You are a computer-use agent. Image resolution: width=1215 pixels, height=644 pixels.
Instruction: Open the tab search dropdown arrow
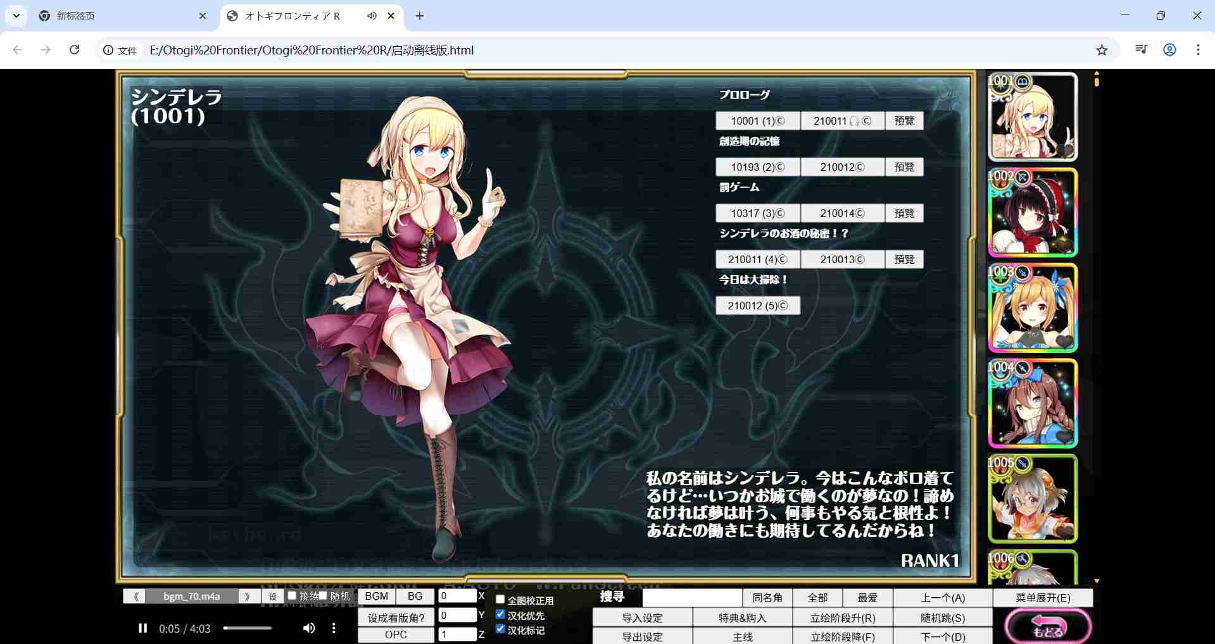coord(16,16)
